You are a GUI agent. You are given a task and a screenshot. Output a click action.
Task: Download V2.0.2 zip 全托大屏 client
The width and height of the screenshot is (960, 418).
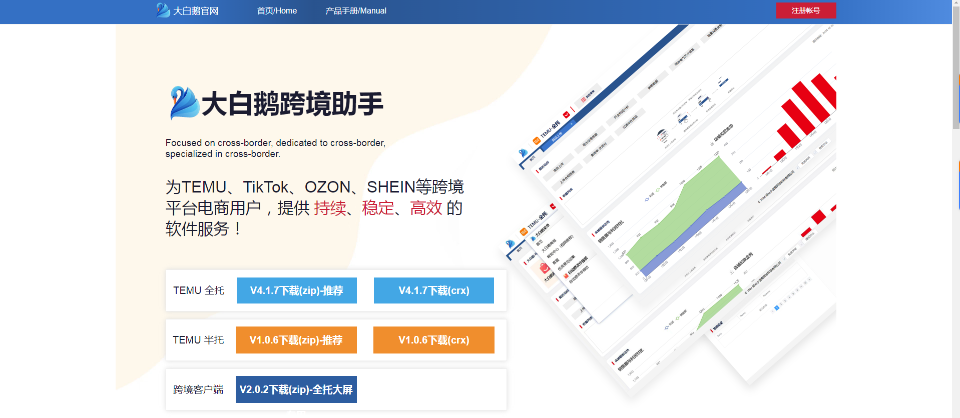pyautogui.click(x=296, y=389)
